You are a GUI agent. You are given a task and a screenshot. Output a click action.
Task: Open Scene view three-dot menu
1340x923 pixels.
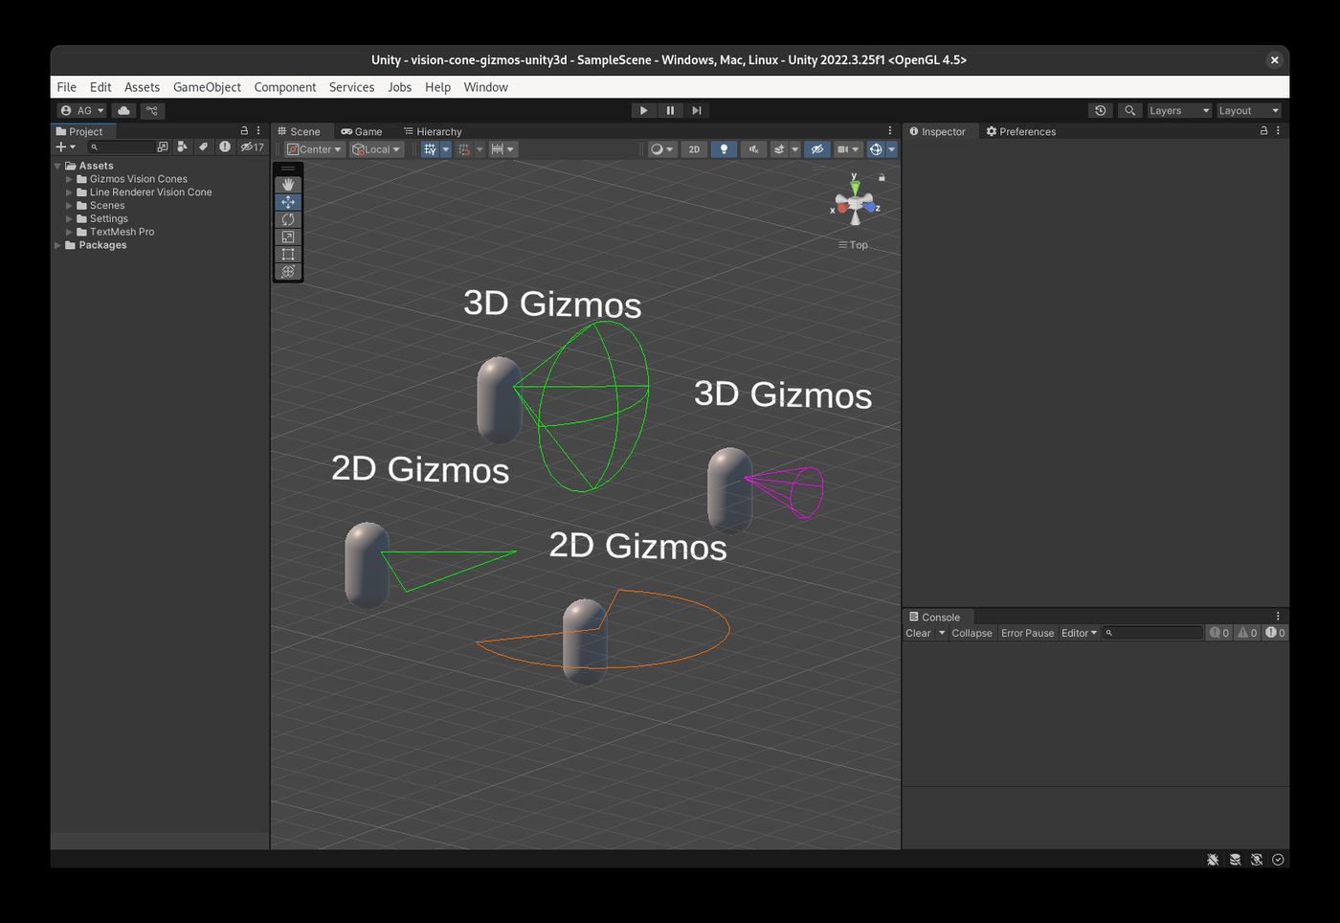tap(890, 131)
